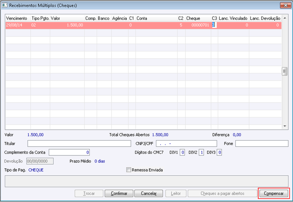
Task: Select the C2 column header
Action: (x=181, y=18)
